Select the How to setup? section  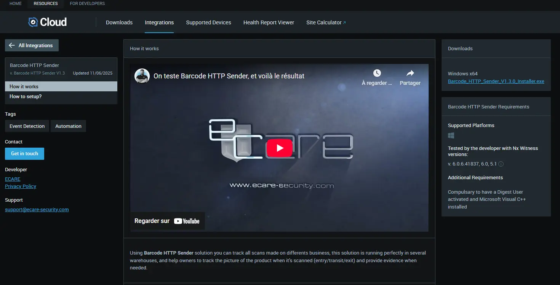(26, 96)
